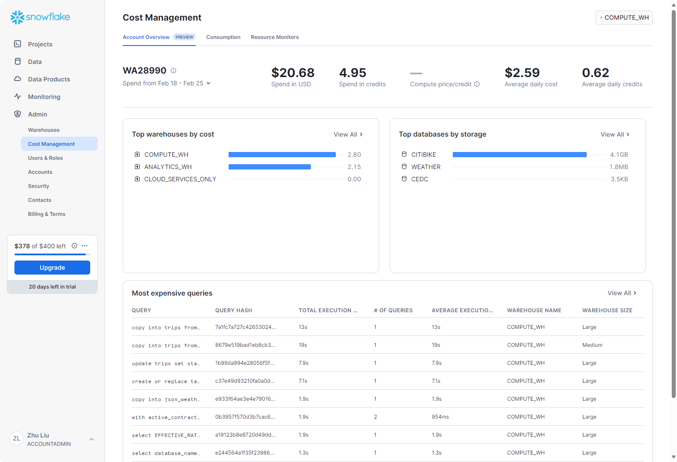Open the COMPUTE_WH warehouse selector
The height and width of the screenshot is (462, 677).
point(624,18)
